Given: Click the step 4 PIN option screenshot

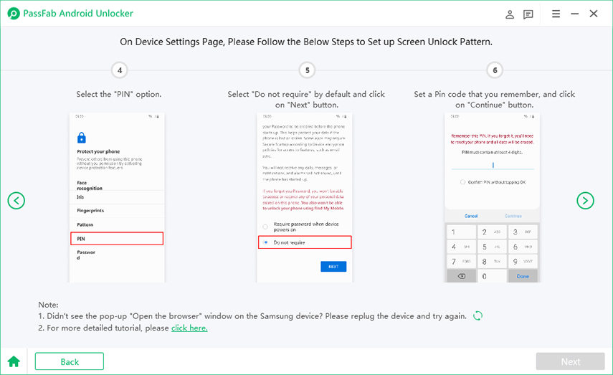Looking at the screenshot, I should (x=117, y=197).
